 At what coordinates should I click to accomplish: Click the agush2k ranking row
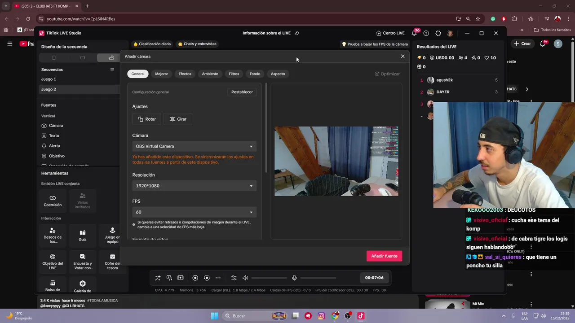(x=459, y=80)
